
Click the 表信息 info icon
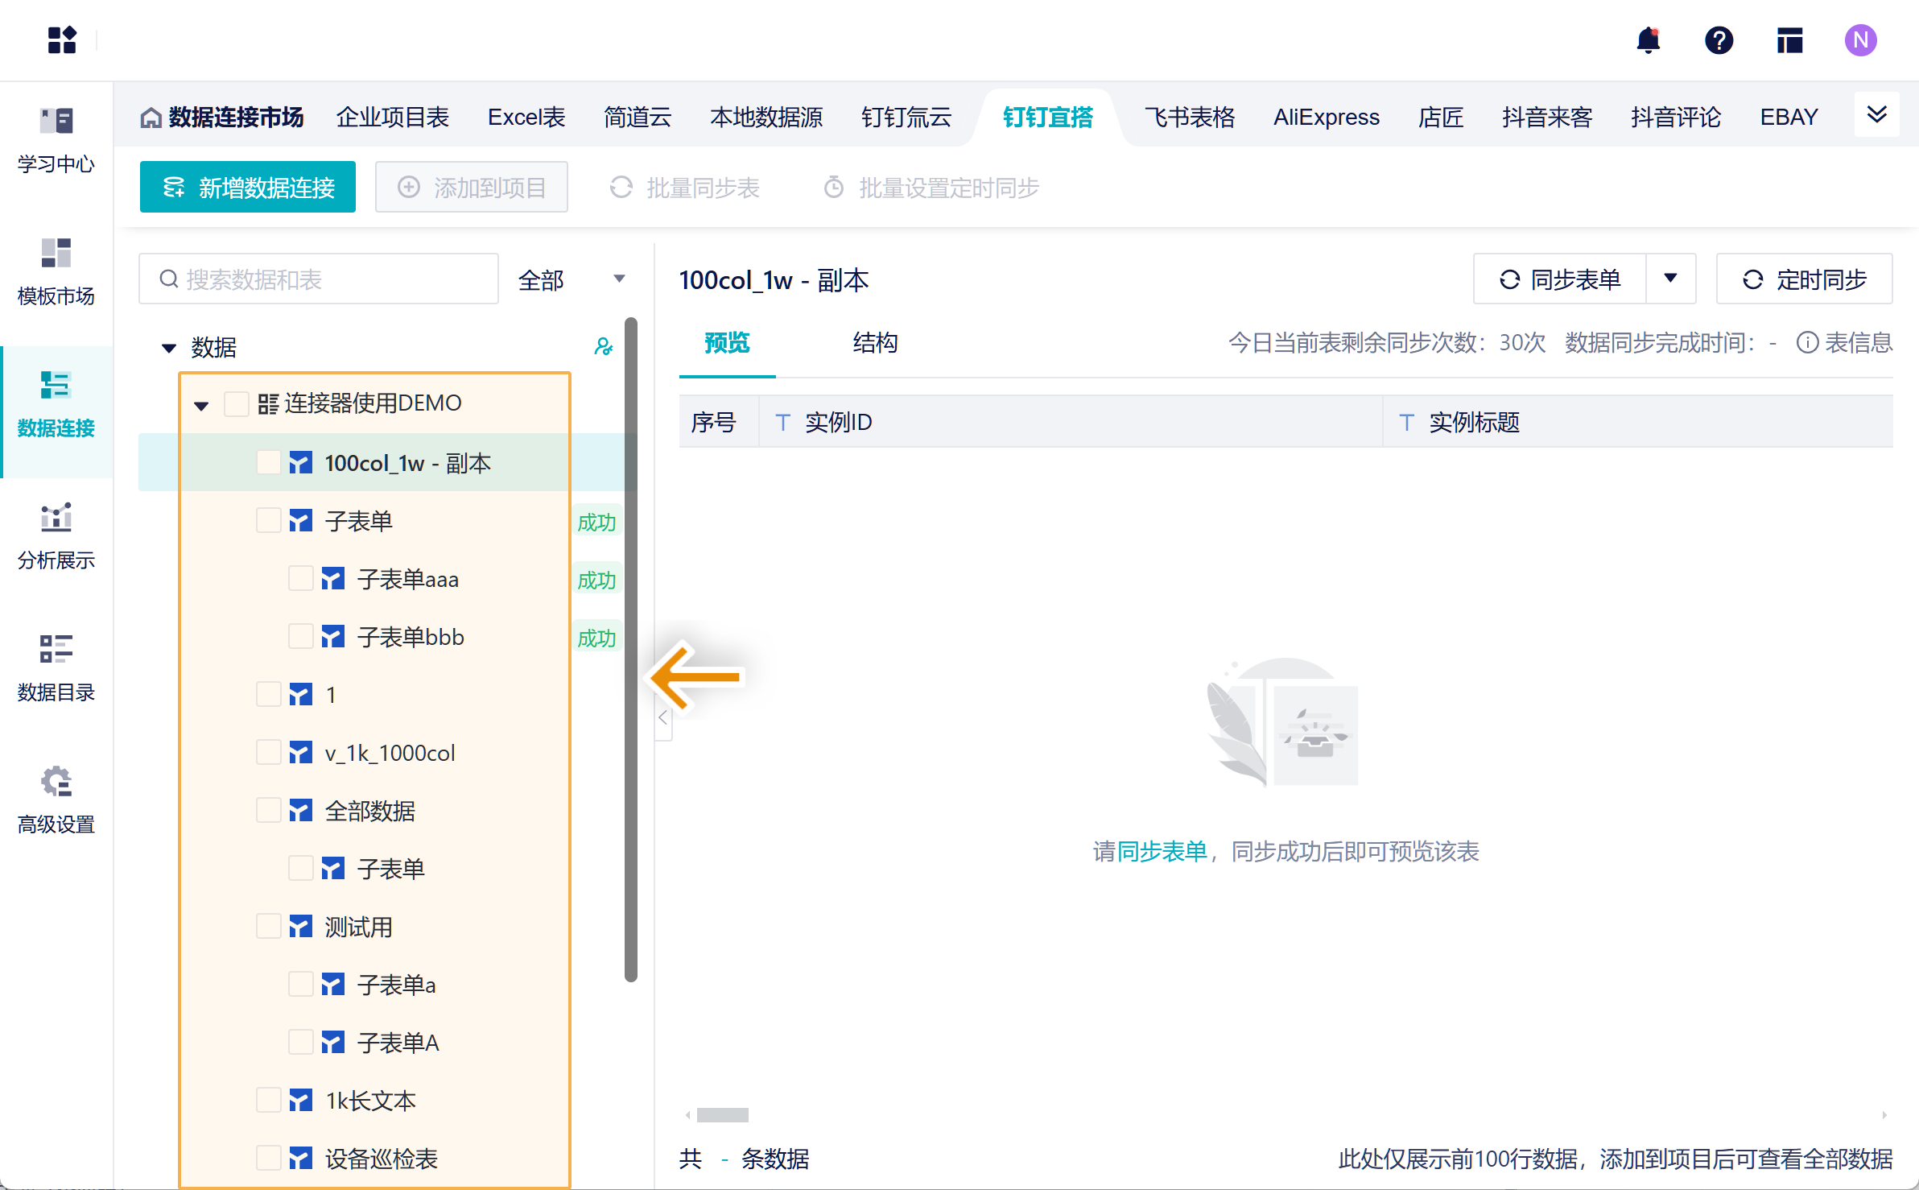pos(1807,343)
